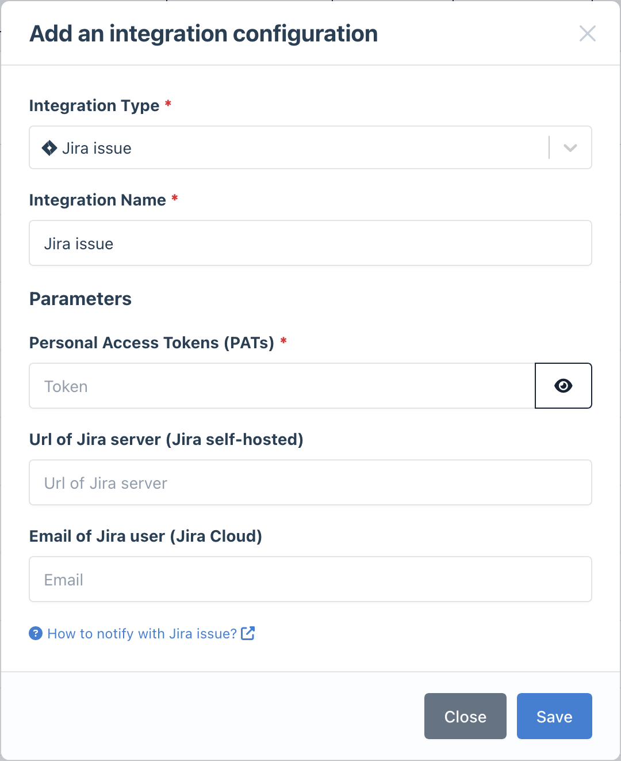Viewport: 621px width, 761px height.
Task: Click the Parameters section heading
Action: point(80,299)
